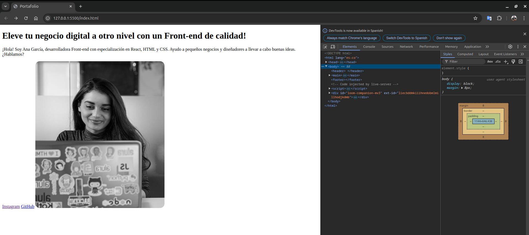Show more Styles sidebar tabs
The height and width of the screenshot is (235, 529).
tap(522, 54)
